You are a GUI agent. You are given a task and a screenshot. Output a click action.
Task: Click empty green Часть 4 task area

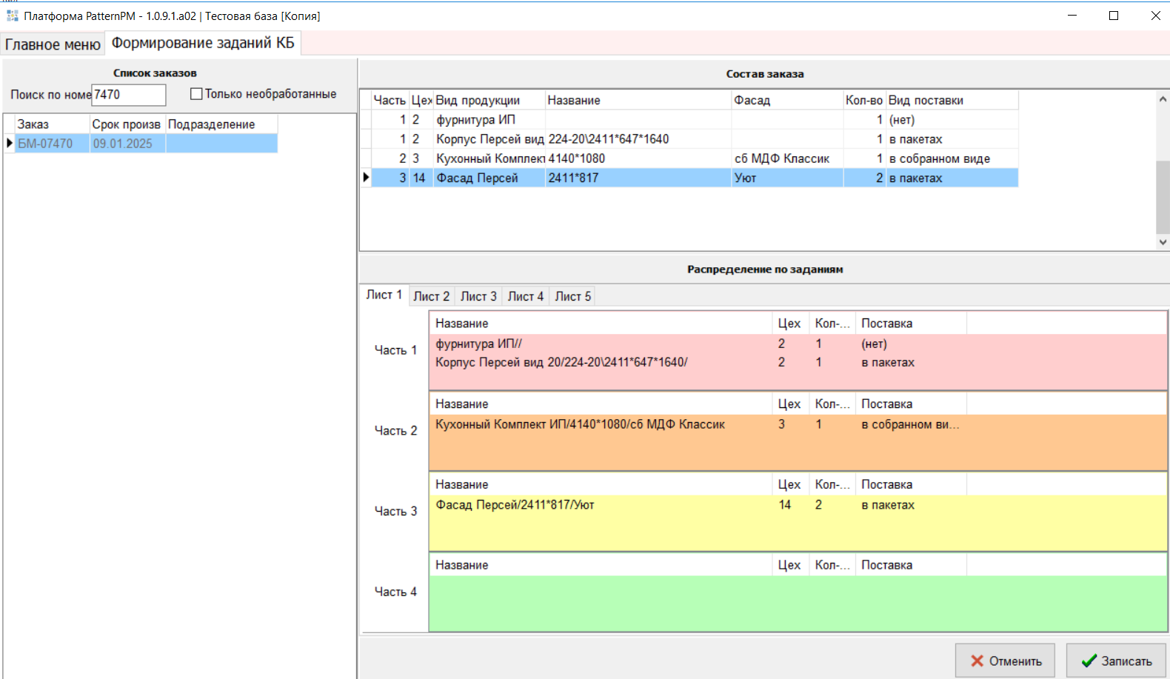[x=797, y=603]
